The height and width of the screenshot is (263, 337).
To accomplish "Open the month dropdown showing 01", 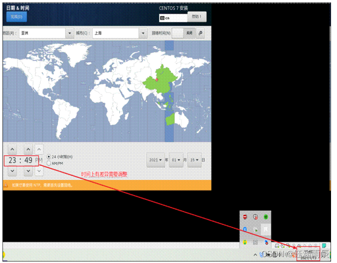I will 176,160.
